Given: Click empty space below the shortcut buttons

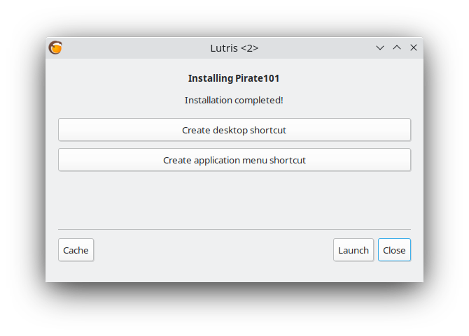Looking at the screenshot, I should coord(234,199).
